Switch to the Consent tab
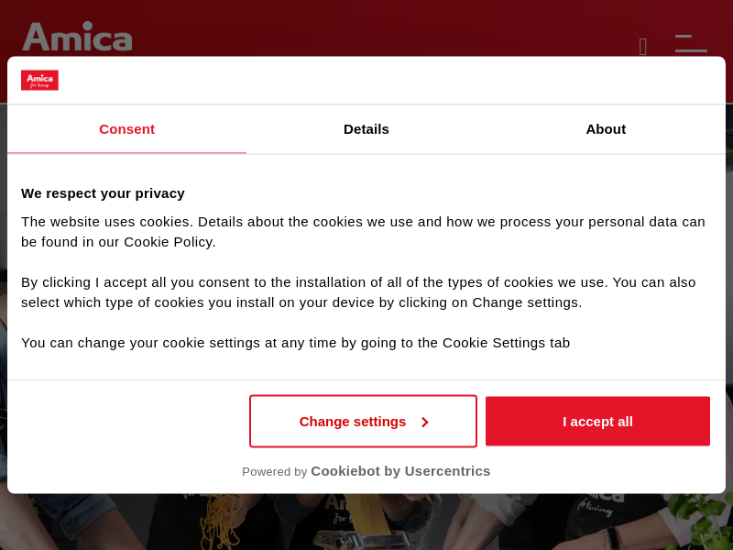Image resolution: width=733 pixels, height=550 pixels. tap(126, 129)
